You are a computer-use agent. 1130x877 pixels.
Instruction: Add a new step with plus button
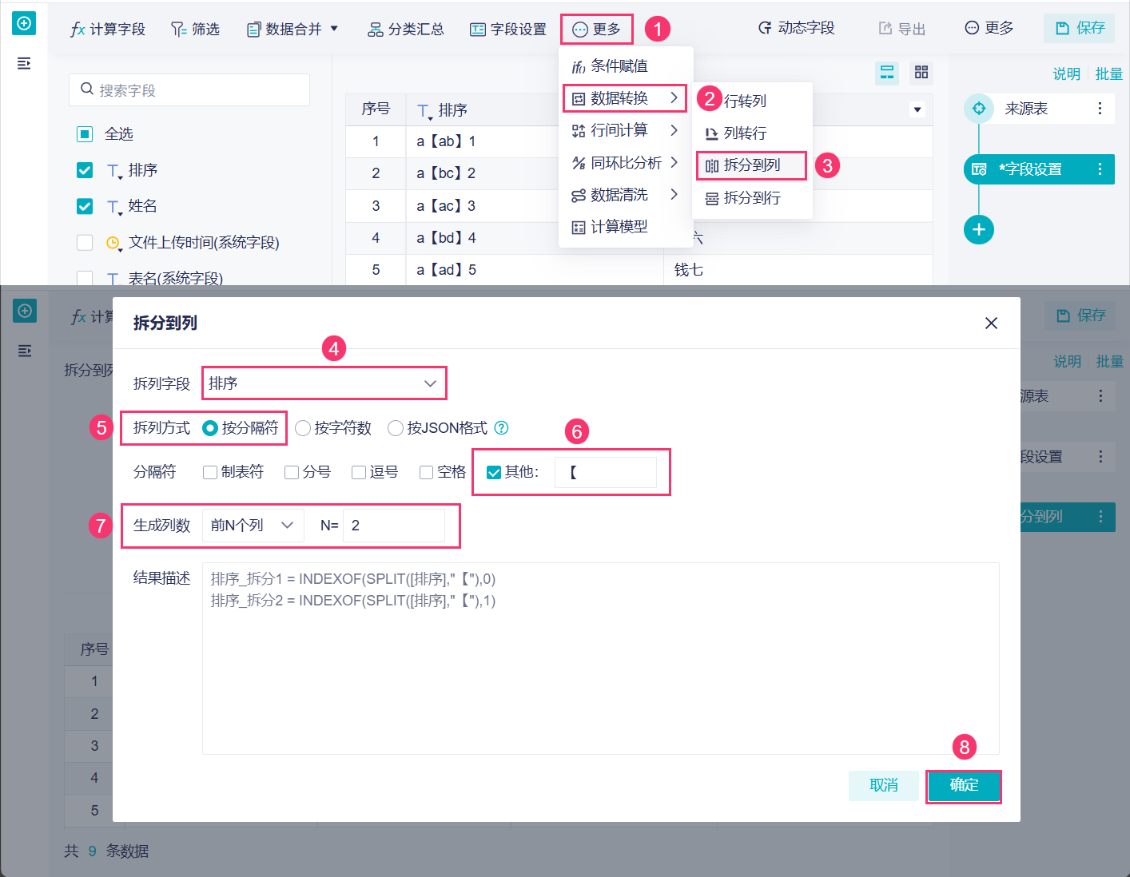(x=979, y=230)
